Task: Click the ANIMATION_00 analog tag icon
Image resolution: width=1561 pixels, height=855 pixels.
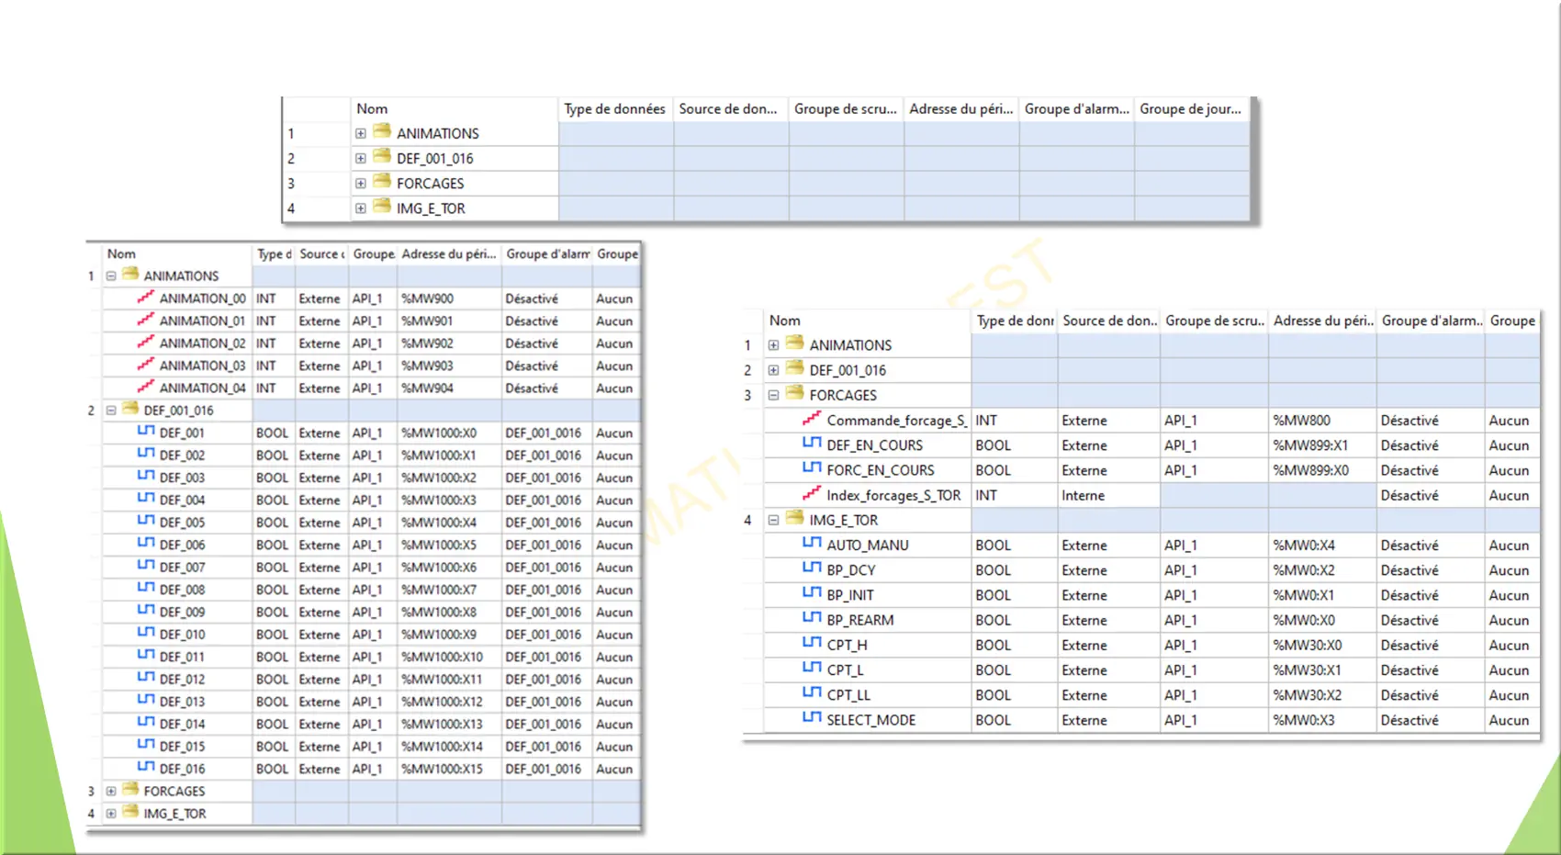Action: (145, 298)
